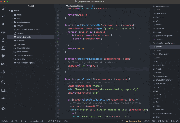
Task: Click the variable icon beside params in outline
Action: coord(154,47)
